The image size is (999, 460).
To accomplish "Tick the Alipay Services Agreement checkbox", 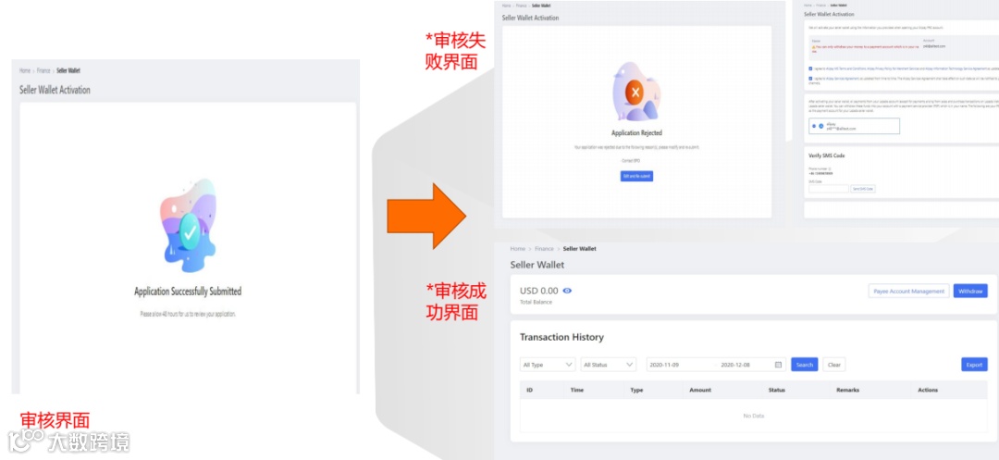I will [x=809, y=79].
